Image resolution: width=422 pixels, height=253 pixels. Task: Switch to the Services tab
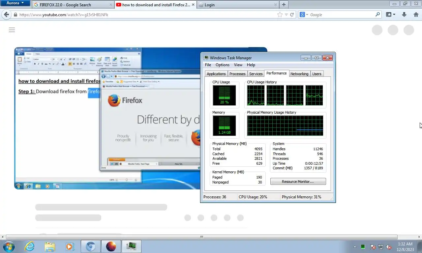[x=256, y=74]
